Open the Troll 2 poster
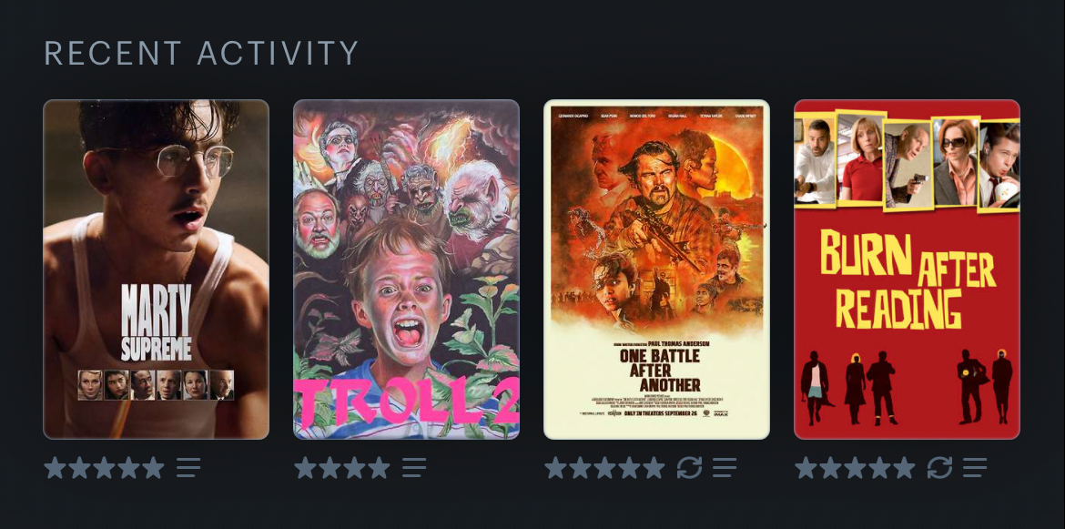 pyautogui.click(x=406, y=270)
